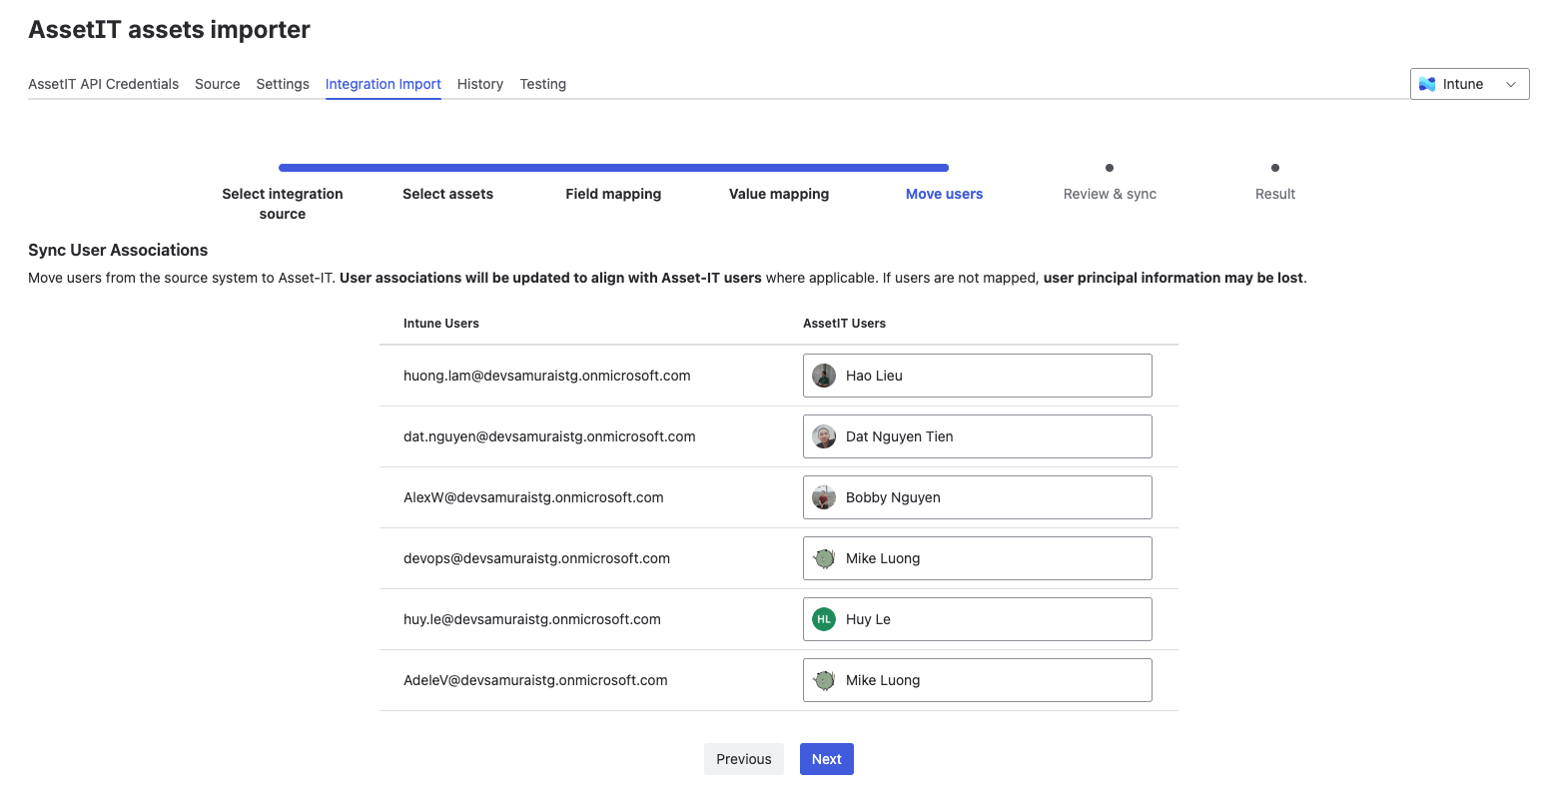Go back with the Previous button

point(743,759)
